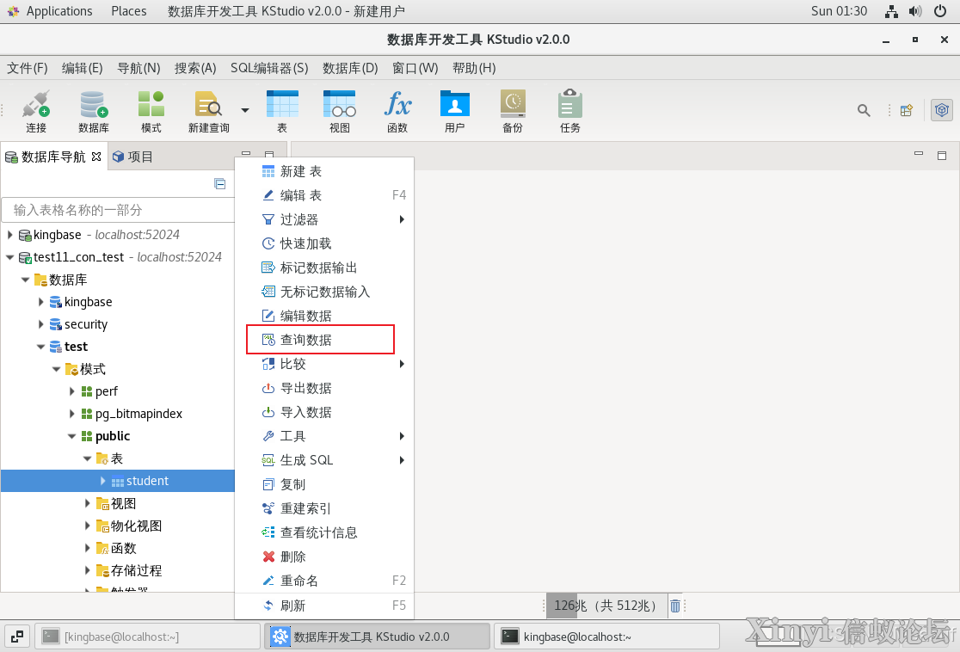Click the 视图 (view) toolbar icon
Image resolution: width=960 pixels, height=652 pixels.
tap(340, 111)
